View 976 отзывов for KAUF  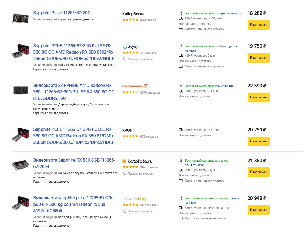tap(149, 137)
